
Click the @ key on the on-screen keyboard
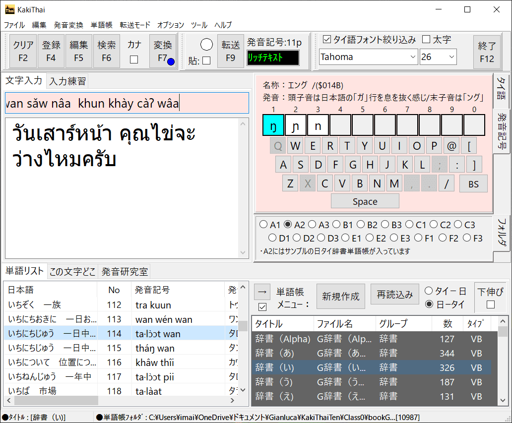(451, 146)
